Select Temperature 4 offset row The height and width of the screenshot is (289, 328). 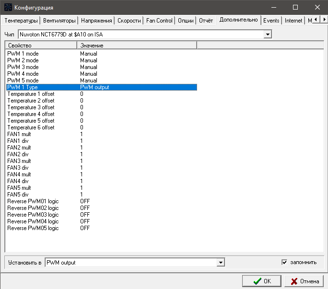102,114
